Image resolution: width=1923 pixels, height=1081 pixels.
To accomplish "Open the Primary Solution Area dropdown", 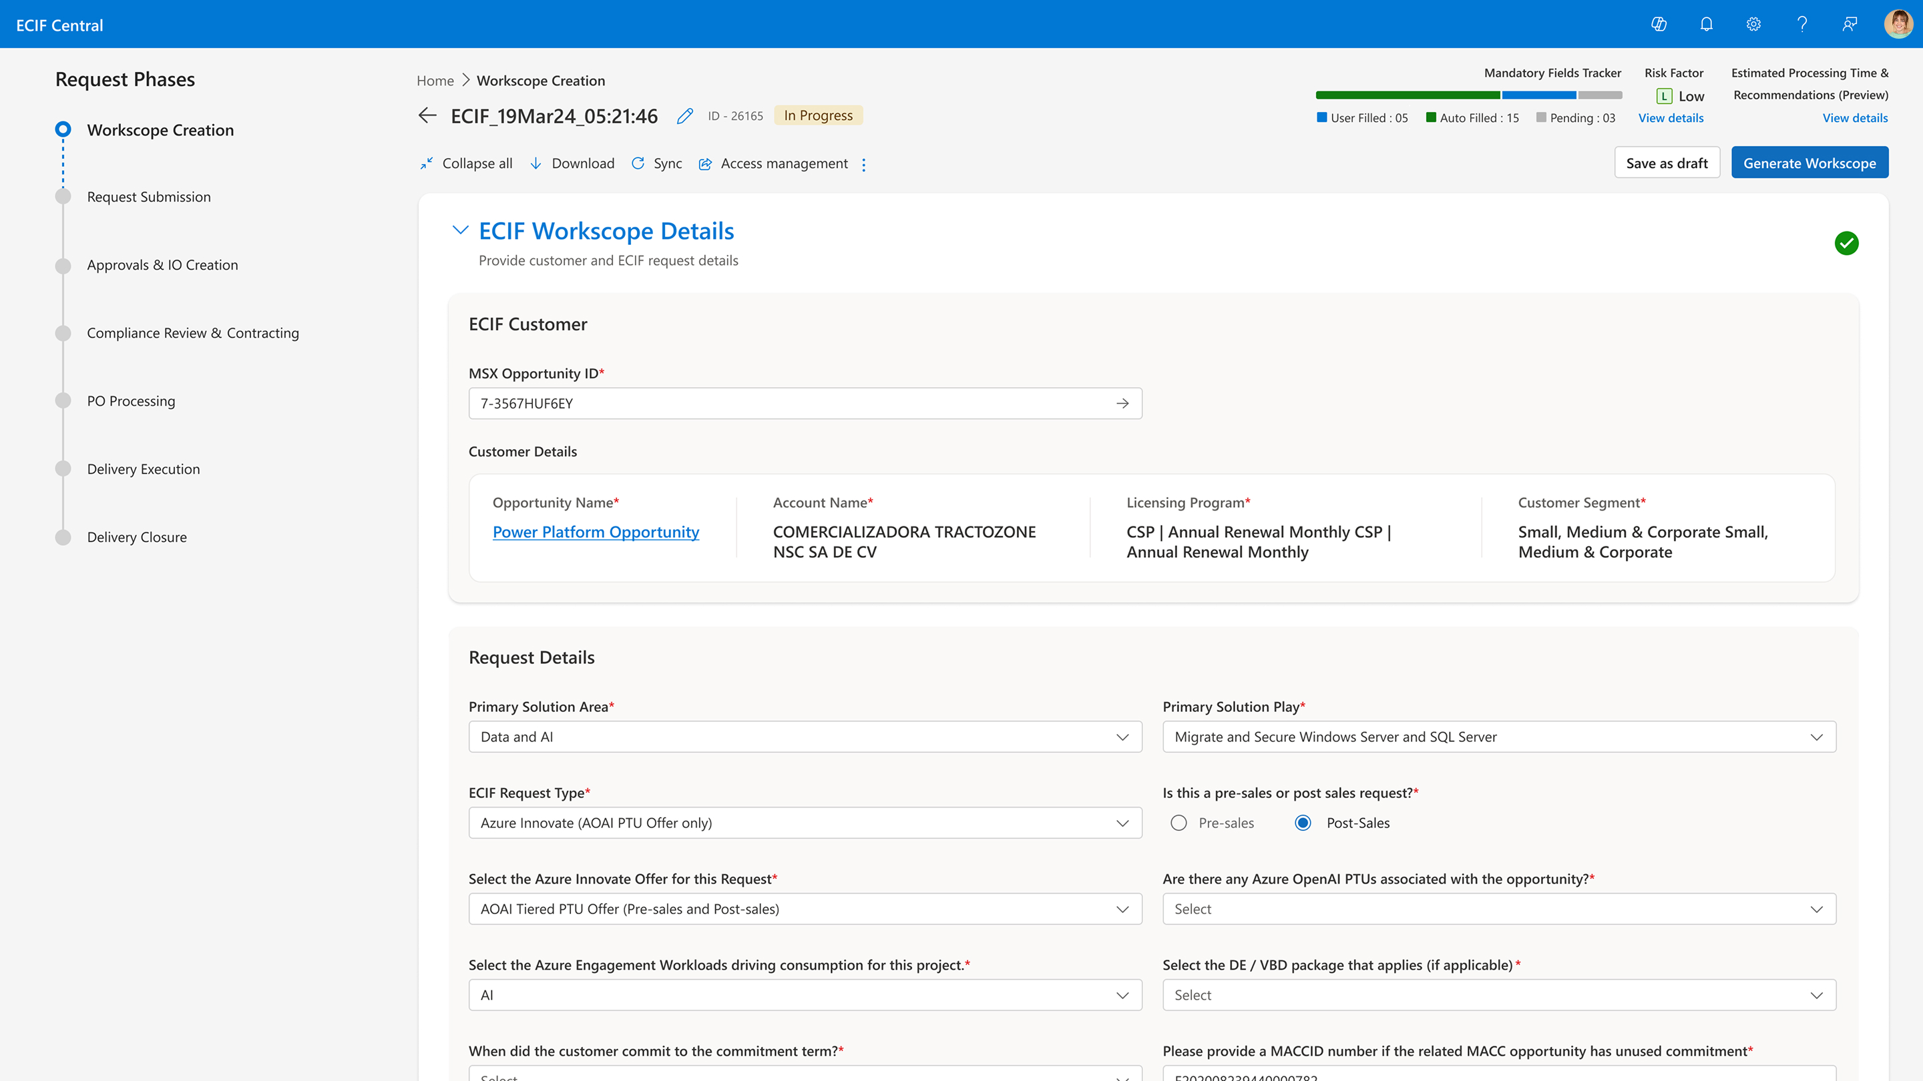I will (x=805, y=737).
